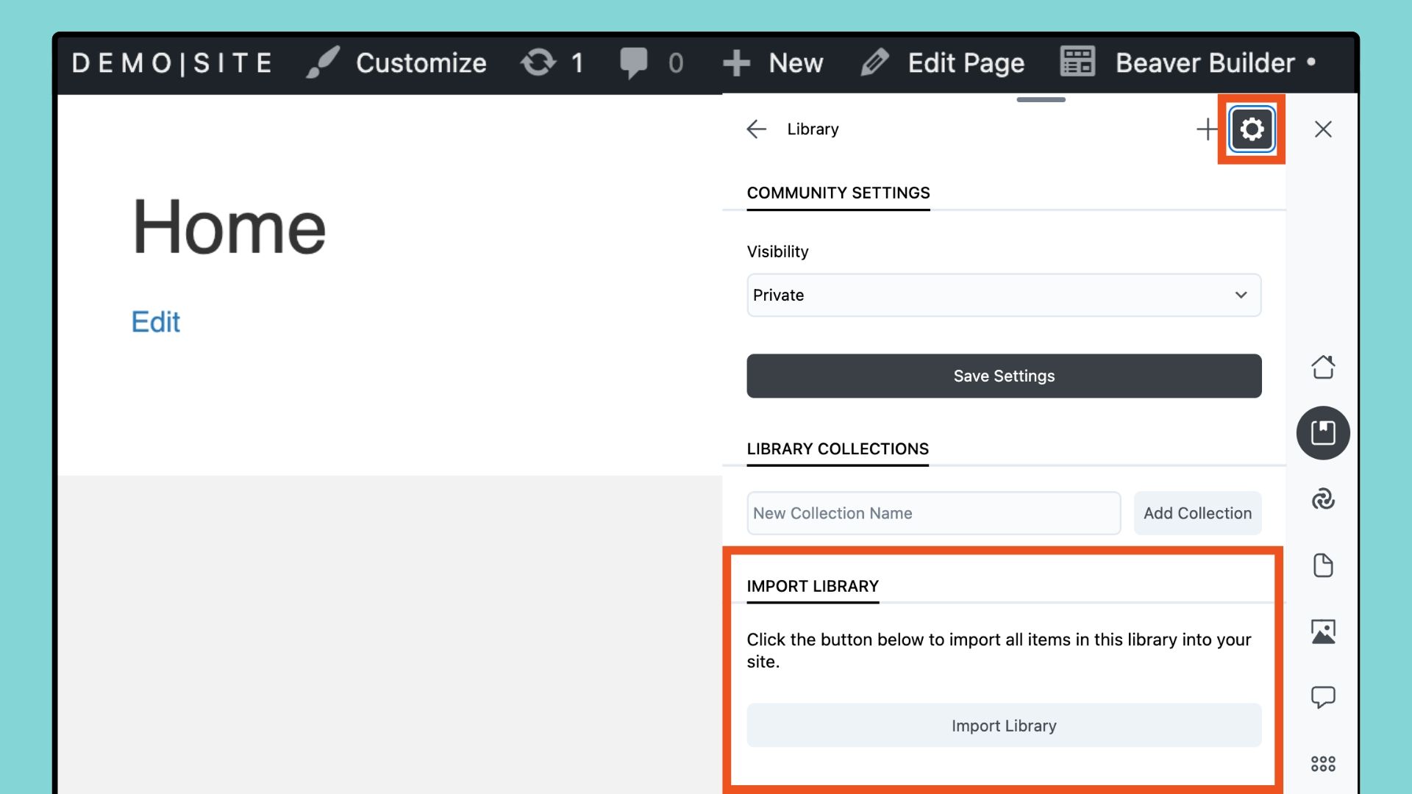Image resolution: width=1412 pixels, height=794 pixels.
Task: Open the Media image icon in the sidebar
Action: coord(1323,632)
